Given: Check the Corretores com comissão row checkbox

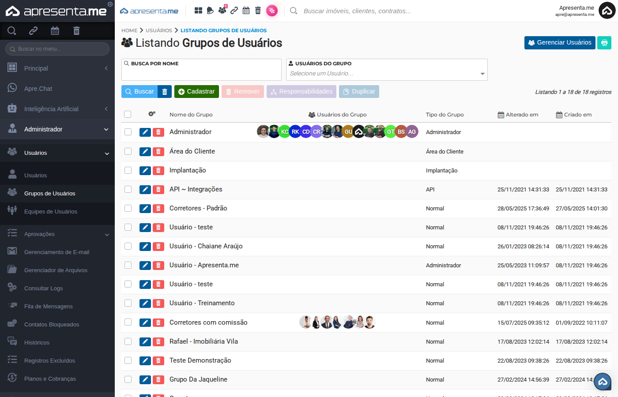Looking at the screenshot, I should click(x=128, y=322).
